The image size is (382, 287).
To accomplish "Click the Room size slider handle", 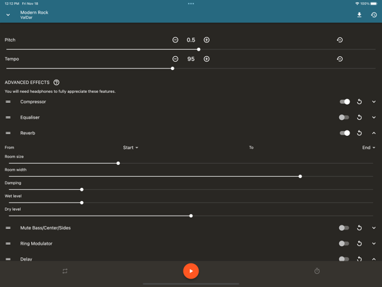I will tap(118, 164).
